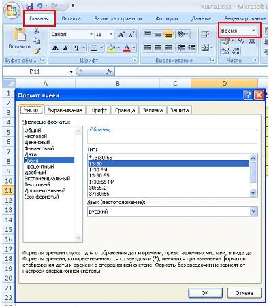The width and height of the screenshot is (269, 306).
Task: Pick time type 1:30 PM
Action: click(x=98, y=170)
